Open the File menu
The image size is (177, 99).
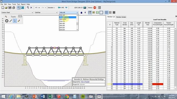point(2,4)
